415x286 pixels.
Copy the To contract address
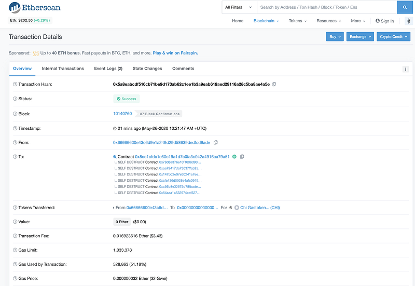(x=242, y=156)
